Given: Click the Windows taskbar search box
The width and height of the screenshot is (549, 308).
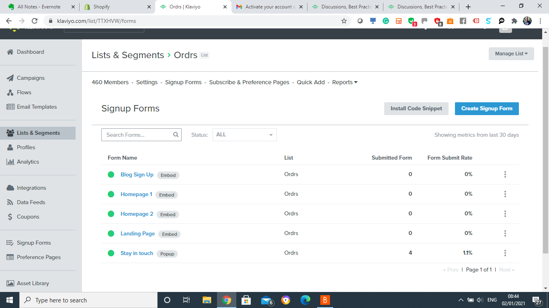Looking at the screenshot, I should 88,300.
